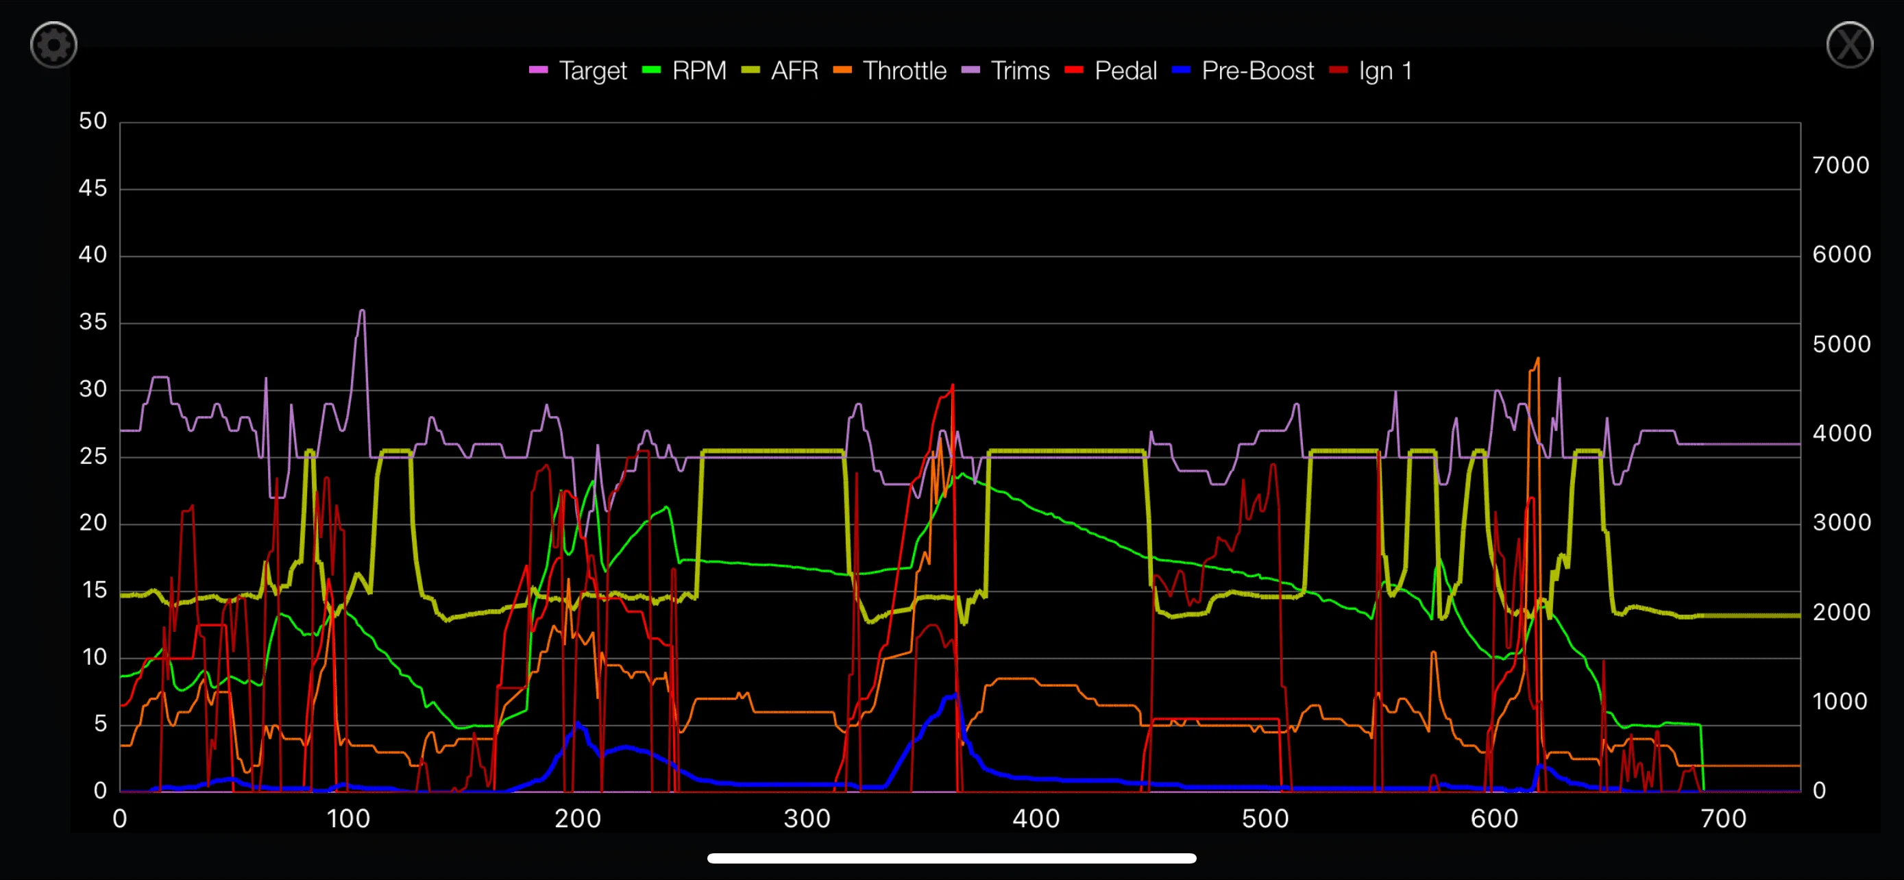Click the 700 label on x-axis

1724,819
